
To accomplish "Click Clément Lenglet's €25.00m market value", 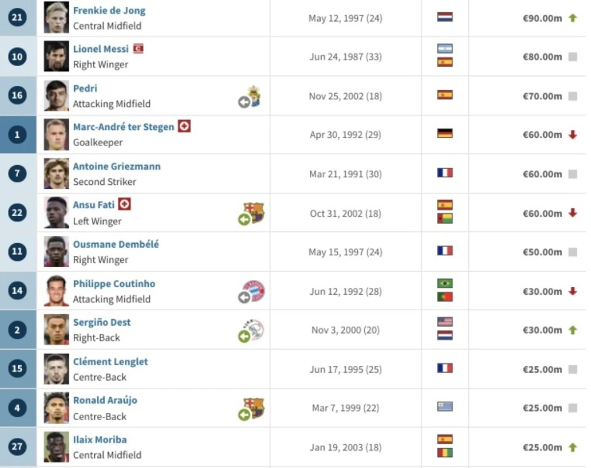I will [x=542, y=369].
